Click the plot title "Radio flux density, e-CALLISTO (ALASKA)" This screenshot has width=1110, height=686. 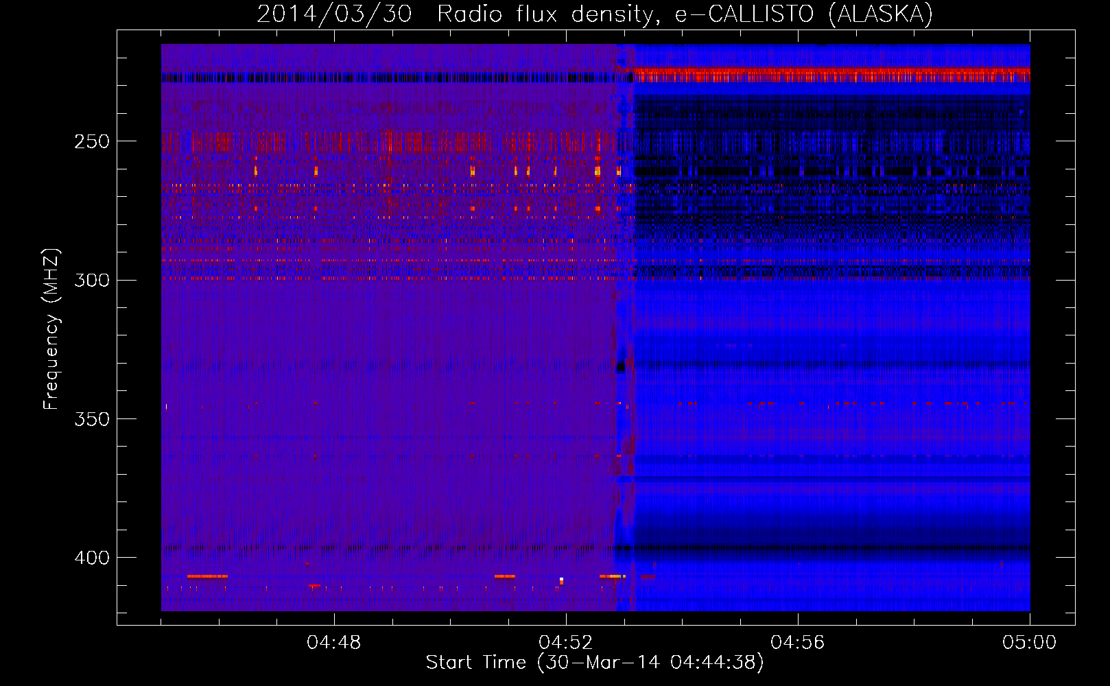685,14
